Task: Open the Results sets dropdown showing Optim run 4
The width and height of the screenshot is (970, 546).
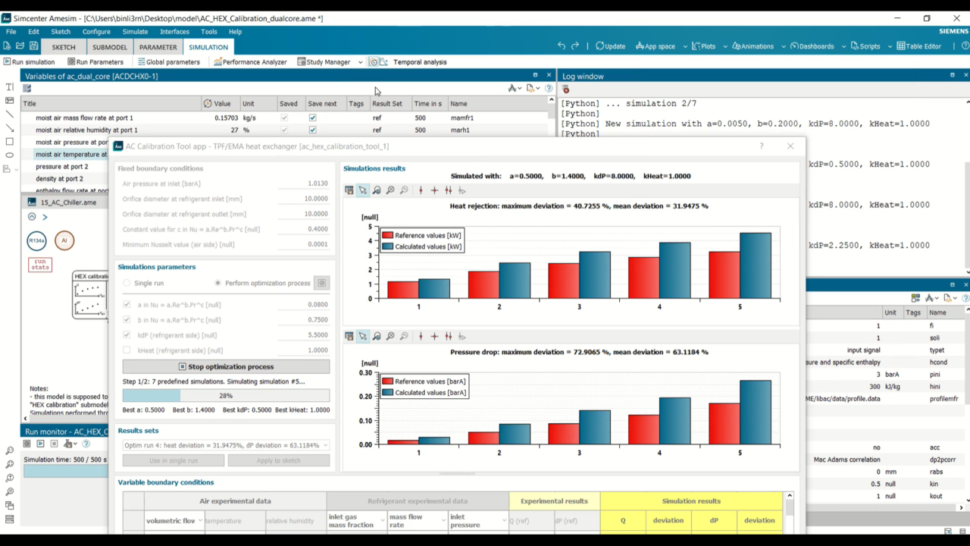Action: click(x=226, y=445)
